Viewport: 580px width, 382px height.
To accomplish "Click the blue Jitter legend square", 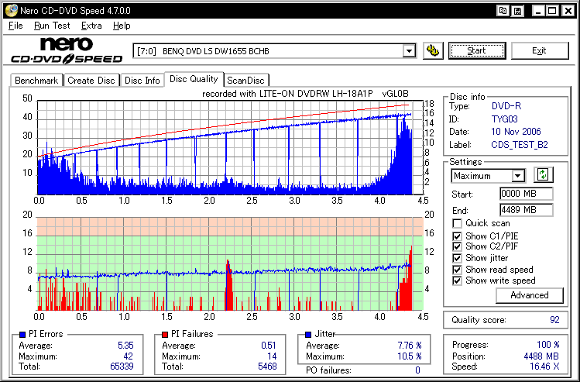I will click(x=308, y=334).
